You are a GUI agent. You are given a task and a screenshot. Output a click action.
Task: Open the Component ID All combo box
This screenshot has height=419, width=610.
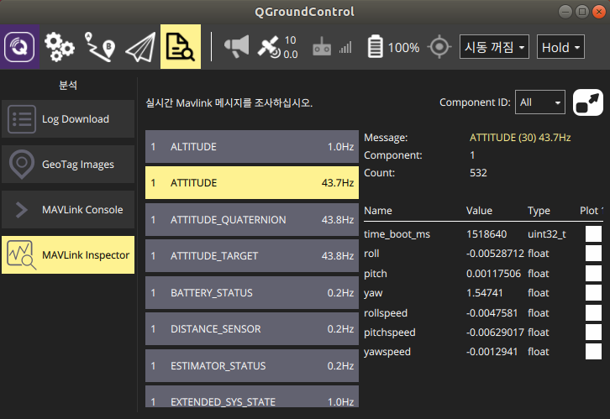point(540,102)
